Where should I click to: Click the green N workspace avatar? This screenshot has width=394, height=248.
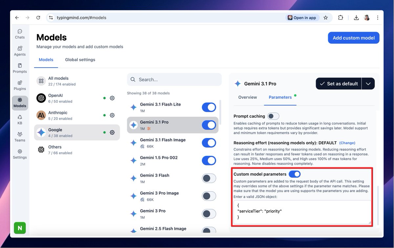point(20,228)
